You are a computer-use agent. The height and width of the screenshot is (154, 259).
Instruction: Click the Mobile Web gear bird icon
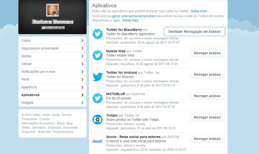click(98, 55)
